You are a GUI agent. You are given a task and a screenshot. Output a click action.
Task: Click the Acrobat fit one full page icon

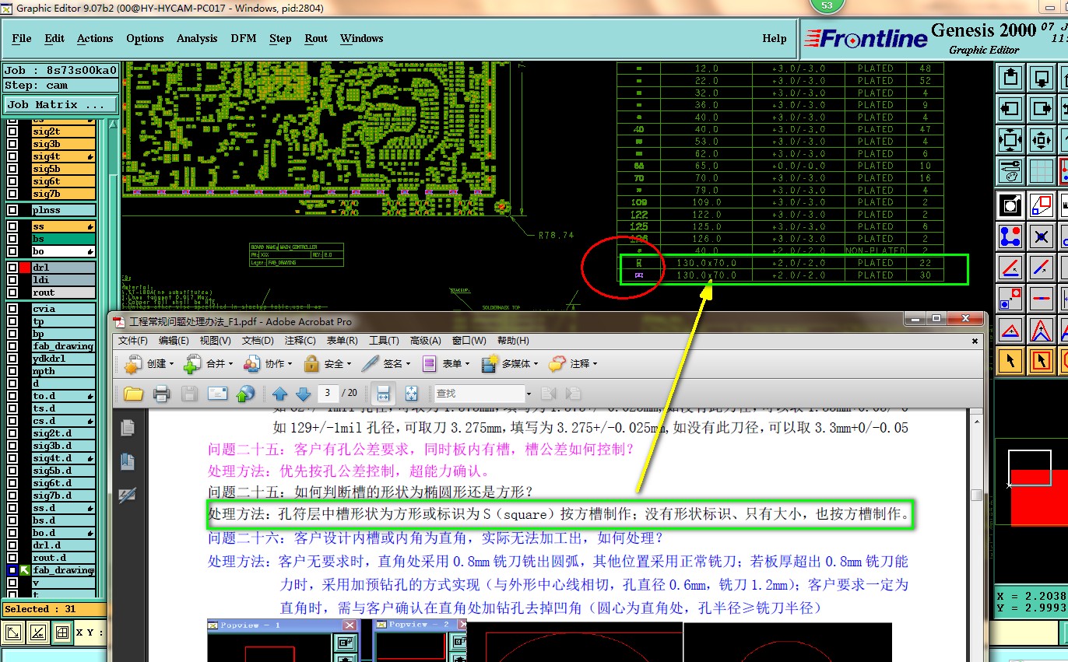coord(412,394)
